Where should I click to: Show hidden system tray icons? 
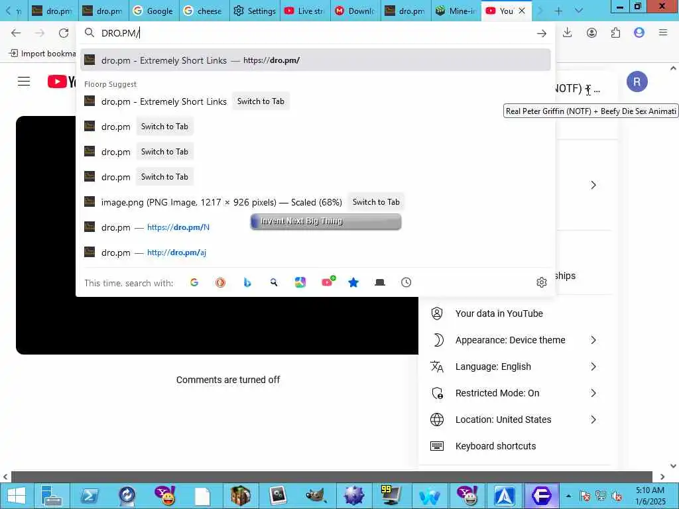[x=568, y=496]
